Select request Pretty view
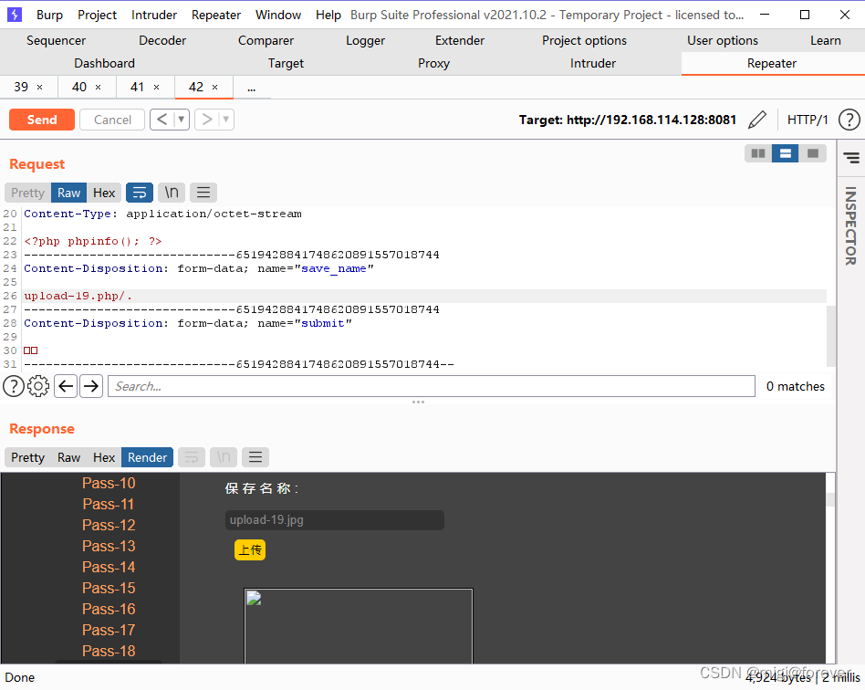Image resolution: width=865 pixels, height=690 pixels. pyautogui.click(x=27, y=193)
